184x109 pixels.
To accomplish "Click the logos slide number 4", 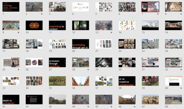I will (x=80, y=7).
